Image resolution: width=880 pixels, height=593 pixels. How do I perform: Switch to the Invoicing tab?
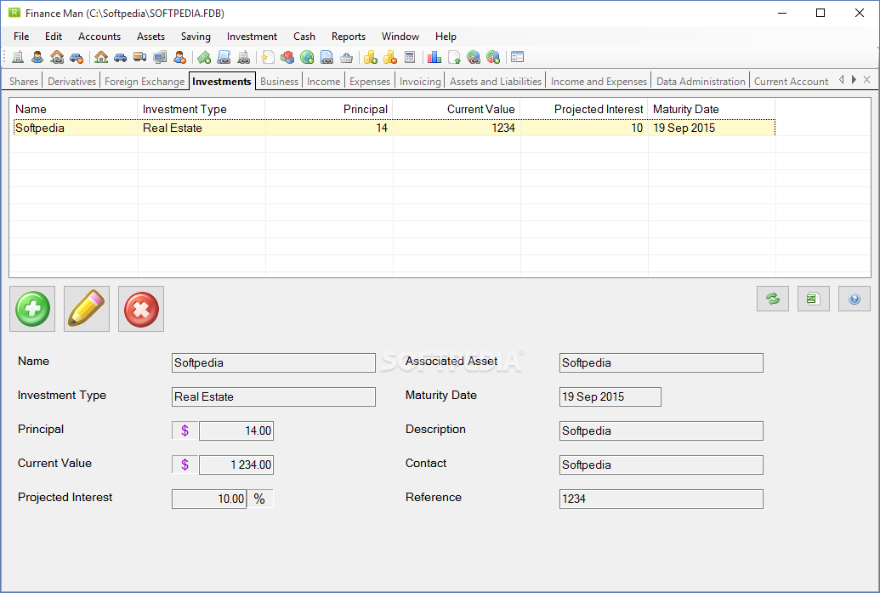(420, 82)
